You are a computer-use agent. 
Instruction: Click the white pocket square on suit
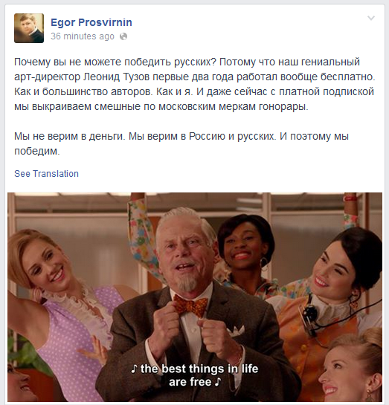(x=236, y=331)
